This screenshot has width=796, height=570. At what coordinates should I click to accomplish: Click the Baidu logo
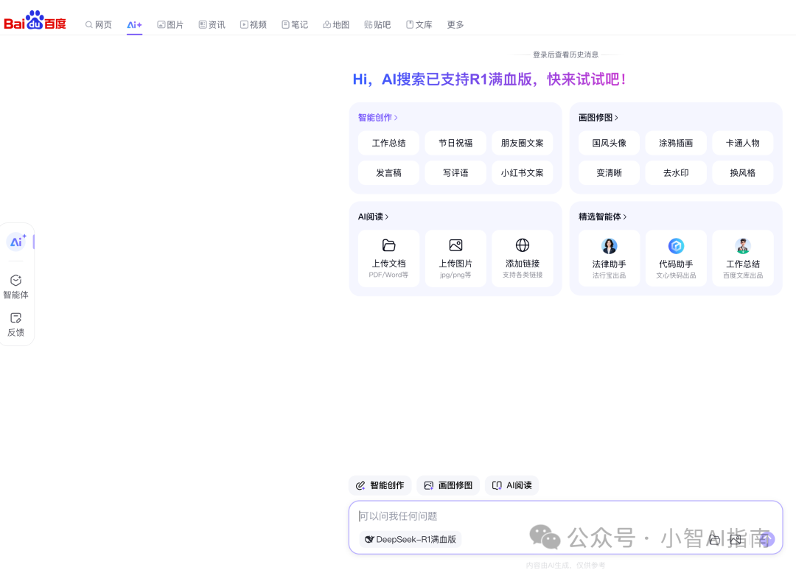35,21
